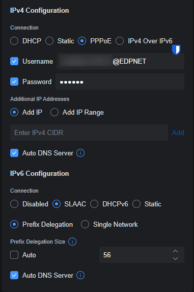Click the Prefix Delegation Size info icon

point(72,242)
